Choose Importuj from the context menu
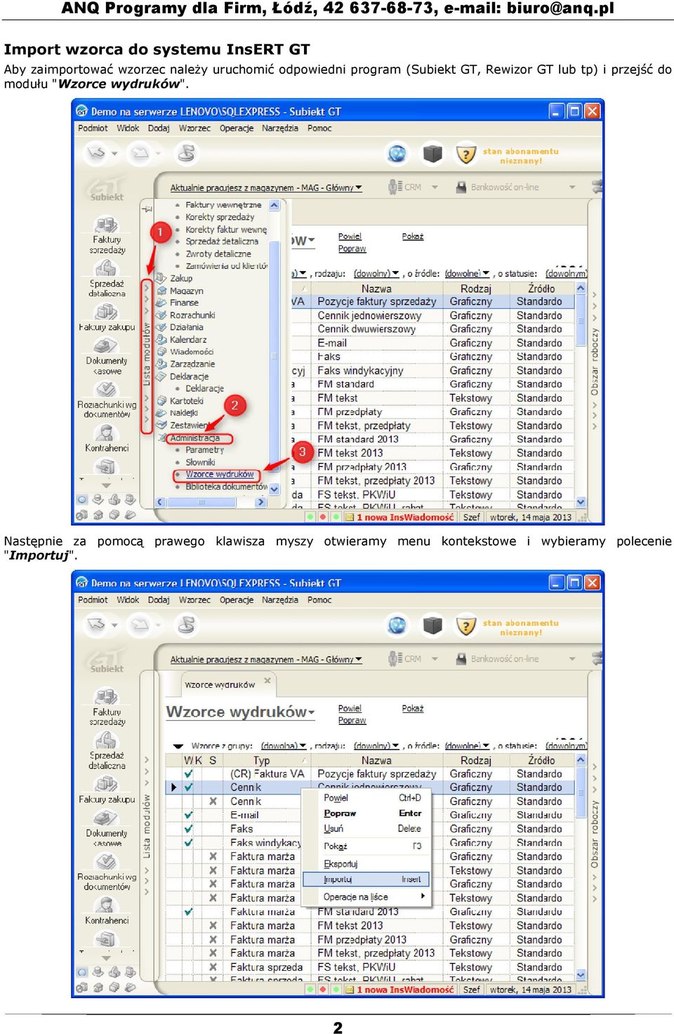 [x=367, y=879]
